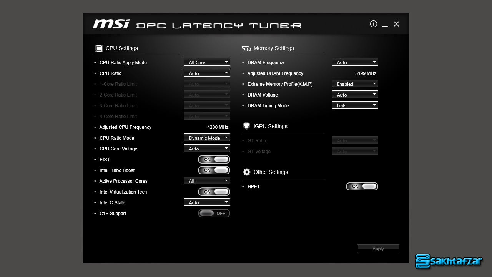Open the Extreme Memory Profile dropdown
The image size is (492, 277).
pos(355,84)
